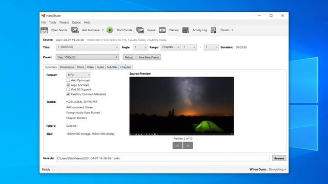Image resolution: width=328 pixels, height=184 pixels.
Task: Click the HandBrake logo in title bar
Action: pos(43,16)
